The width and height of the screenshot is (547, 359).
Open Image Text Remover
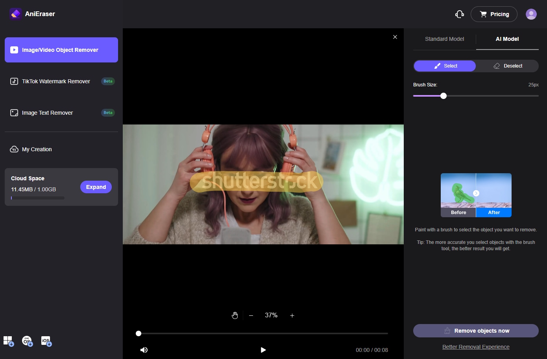click(61, 113)
